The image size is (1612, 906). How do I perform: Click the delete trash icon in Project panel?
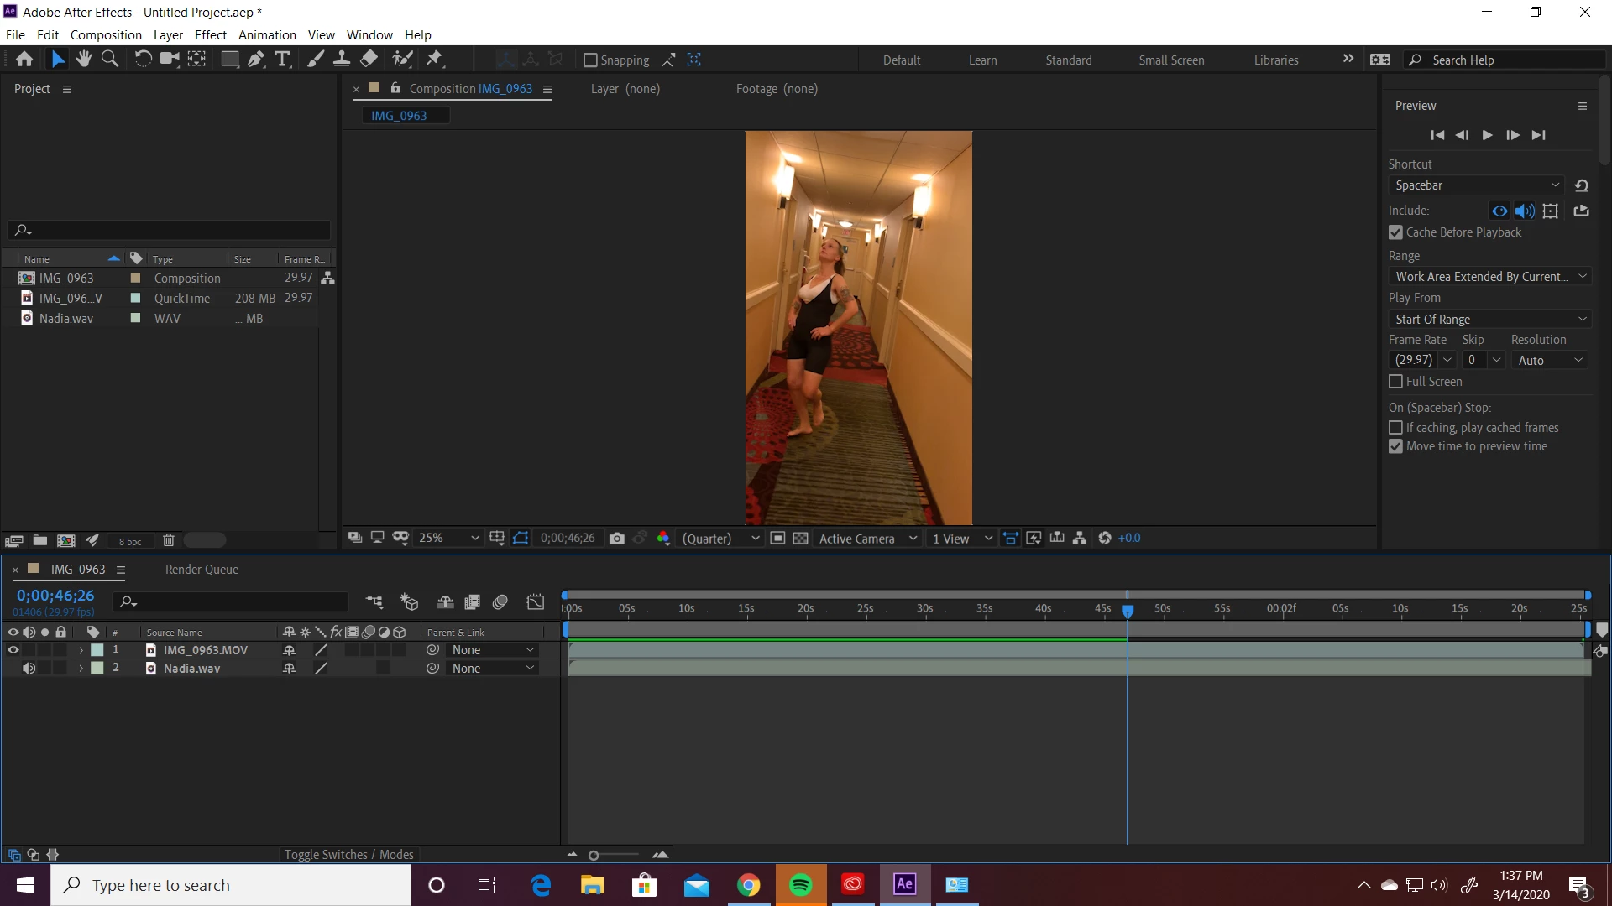168,541
